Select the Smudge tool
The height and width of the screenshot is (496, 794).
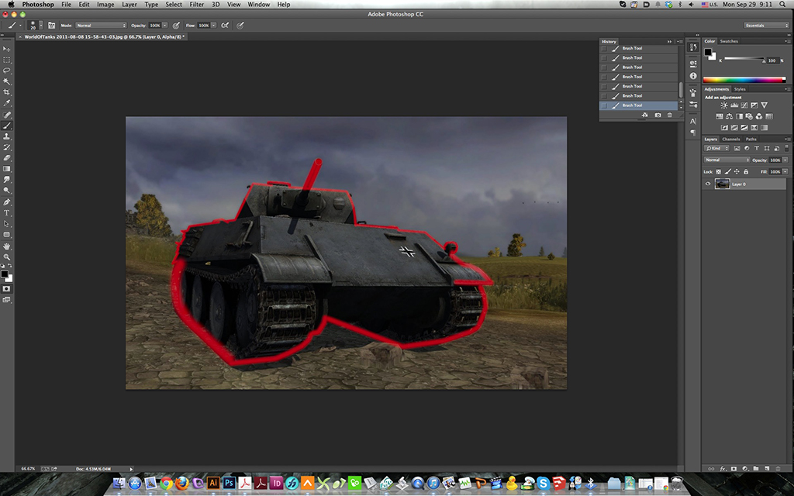(x=6, y=180)
